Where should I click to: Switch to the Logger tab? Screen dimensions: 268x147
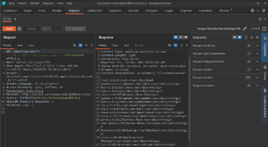(169, 11)
